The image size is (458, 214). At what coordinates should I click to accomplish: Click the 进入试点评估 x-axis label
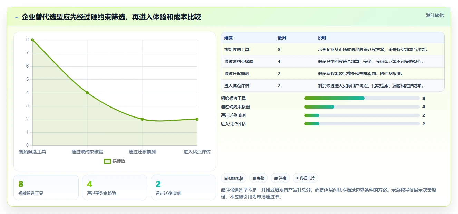click(197, 152)
